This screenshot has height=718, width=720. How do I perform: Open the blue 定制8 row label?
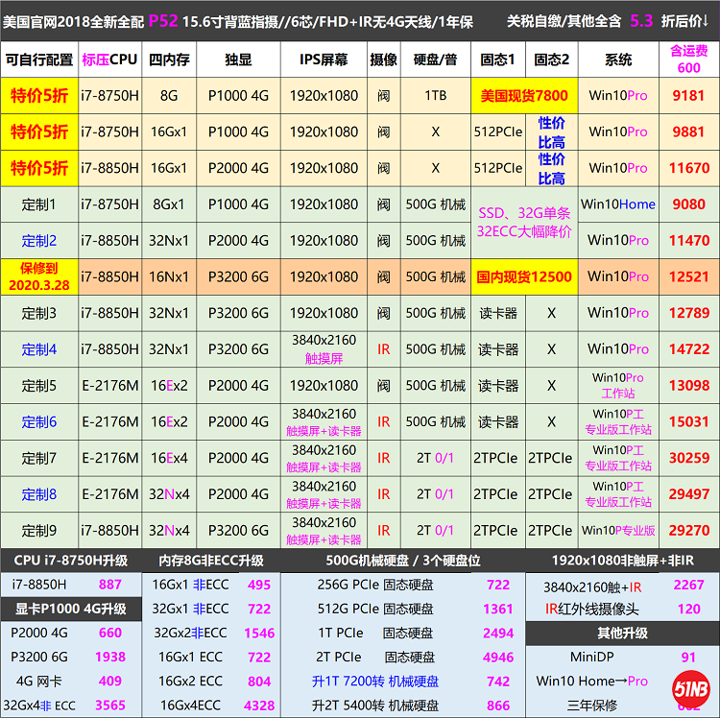pyautogui.click(x=39, y=494)
